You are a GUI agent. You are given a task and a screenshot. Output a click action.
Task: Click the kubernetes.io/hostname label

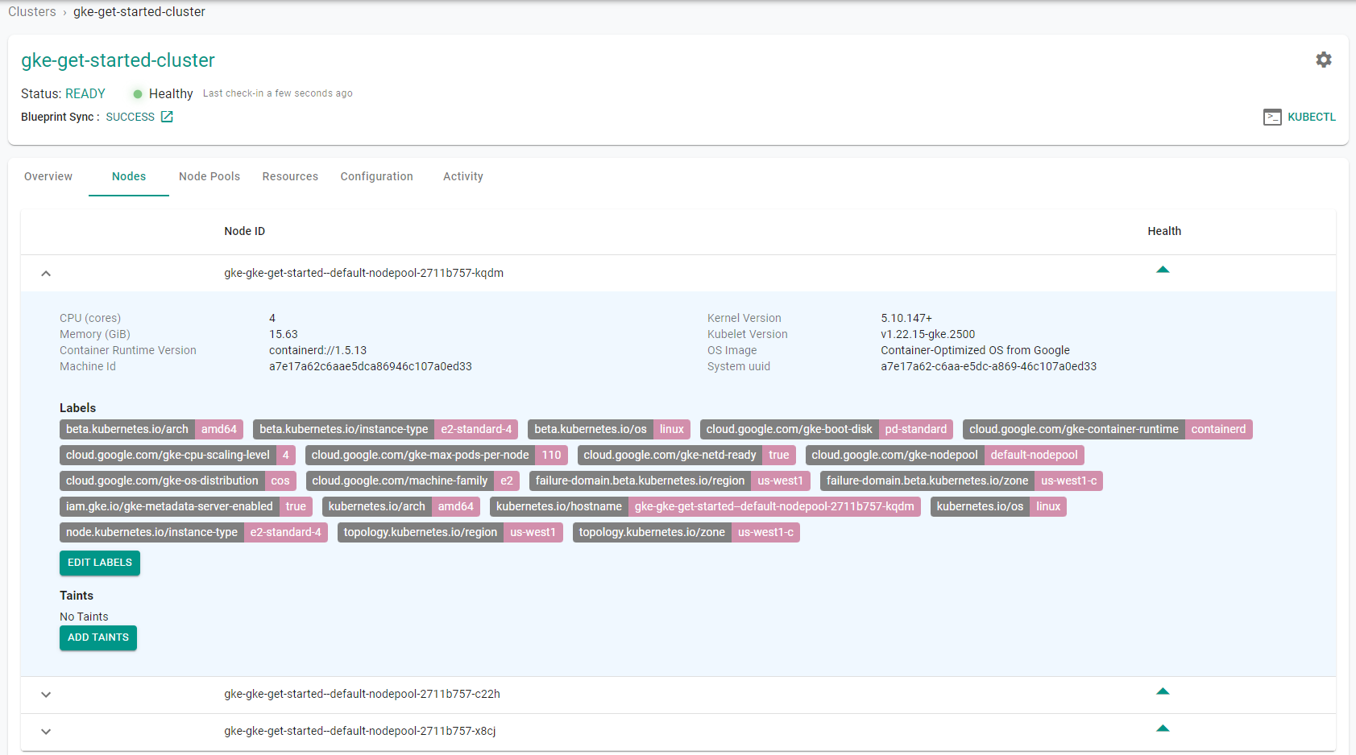pos(705,506)
